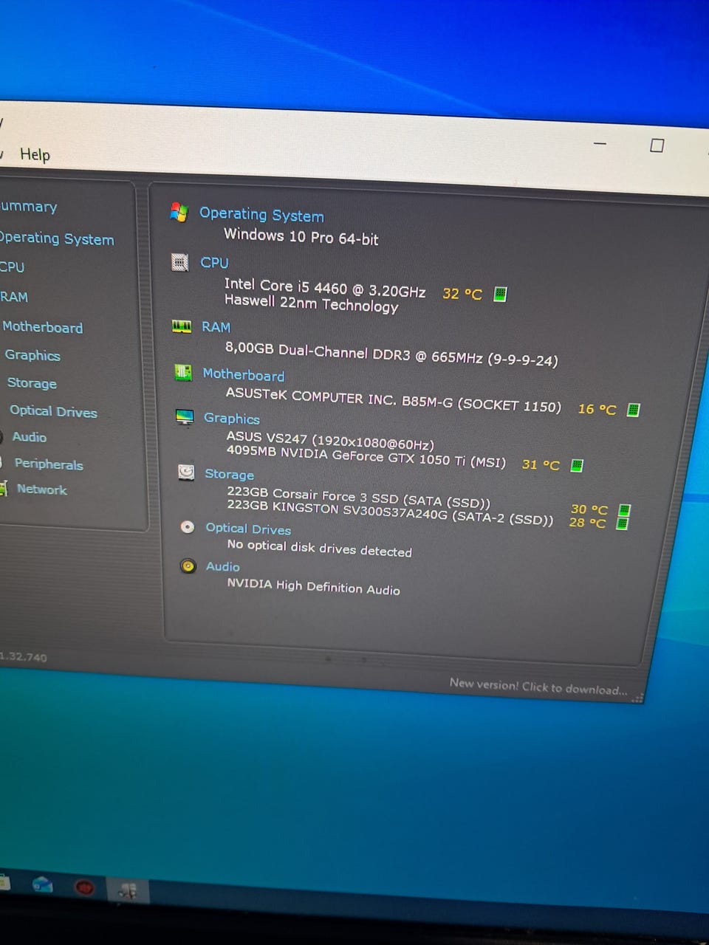
Task: Click 'No optical disk drives detected' text
Action: [x=319, y=548]
